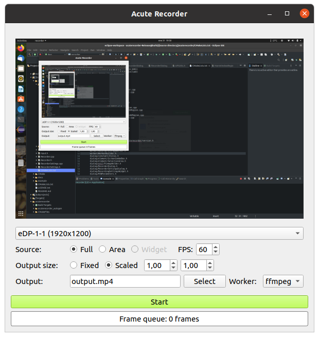The image size is (319, 337).
Task: Close the Acute Recorder window
Action: 305,13
